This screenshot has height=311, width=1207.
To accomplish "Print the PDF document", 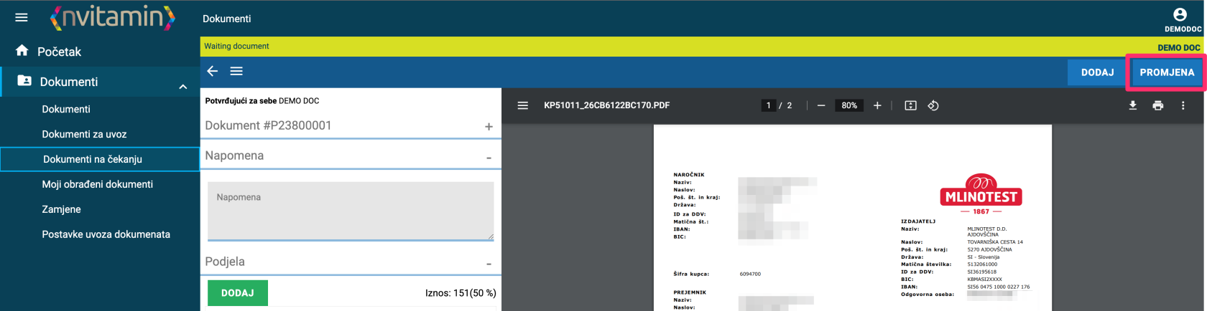I will [x=1158, y=105].
